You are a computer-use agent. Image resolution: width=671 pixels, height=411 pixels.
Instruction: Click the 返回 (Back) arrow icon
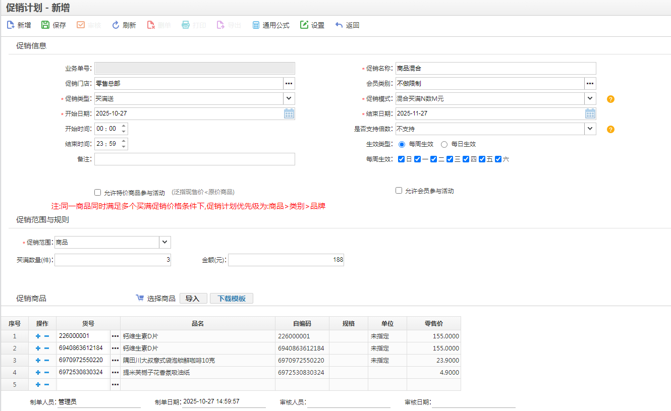point(339,25)
